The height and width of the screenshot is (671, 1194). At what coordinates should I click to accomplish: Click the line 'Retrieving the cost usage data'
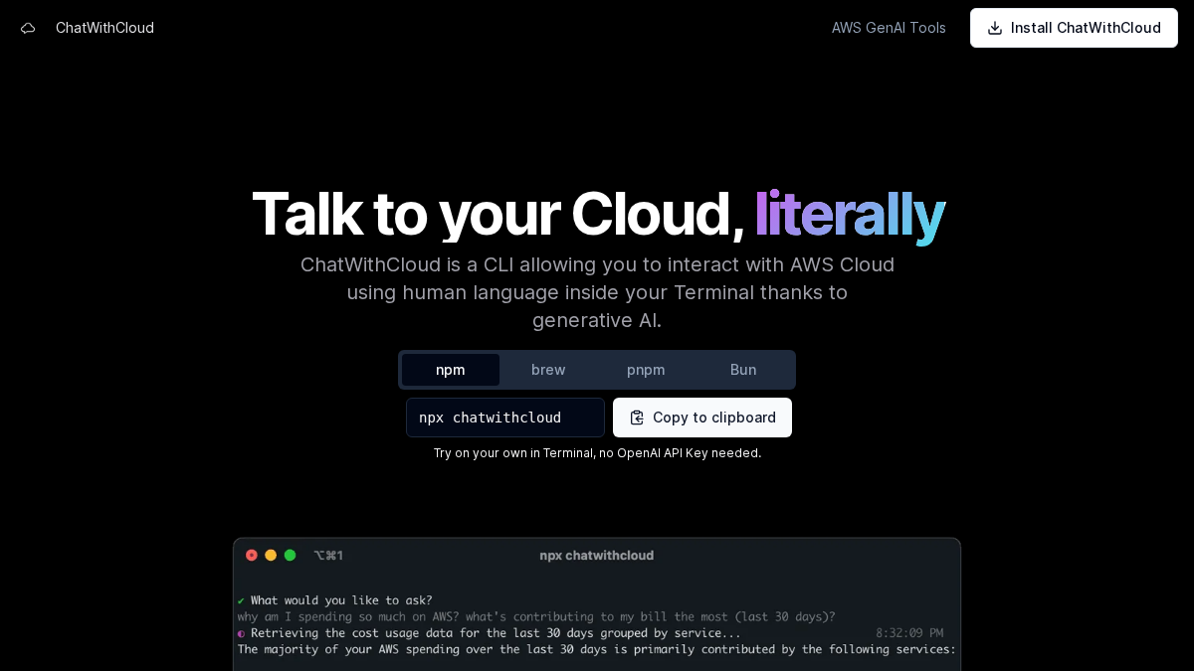pyautogui.click(x=496, y=633)
